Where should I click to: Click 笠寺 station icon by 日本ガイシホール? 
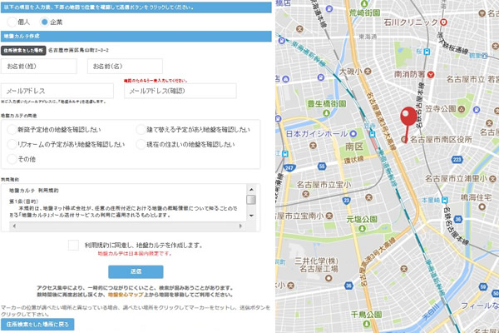[x=372, y=134]
